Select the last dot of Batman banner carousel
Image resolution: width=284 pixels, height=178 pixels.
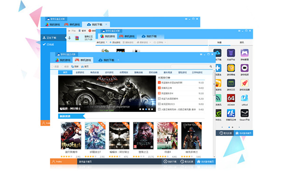coord(152,109)
